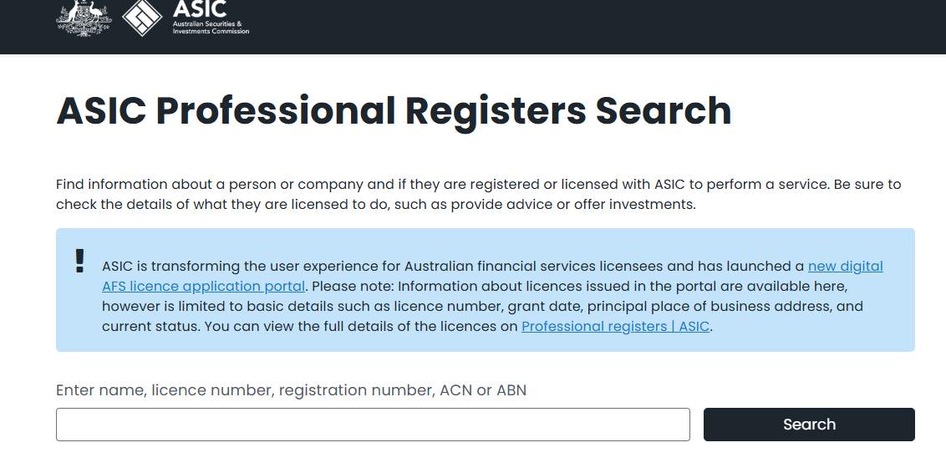Image resolution: width=946 pixels, height=468 pixels.
Task: Click the word 'Search' in the page heading
Action: pos(664,111)
